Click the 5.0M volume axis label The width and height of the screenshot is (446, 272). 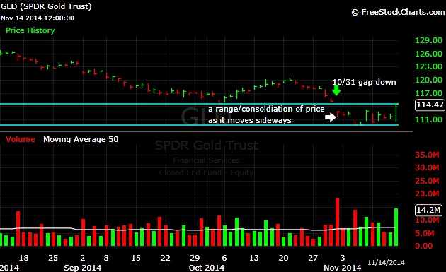425,233
